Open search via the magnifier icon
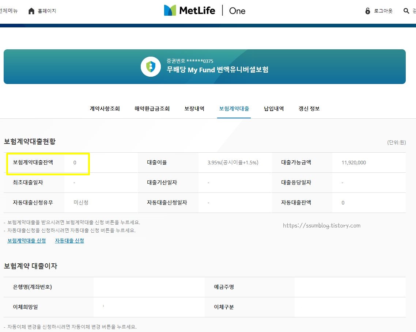416x332 pixels. (x=406, y=11)
